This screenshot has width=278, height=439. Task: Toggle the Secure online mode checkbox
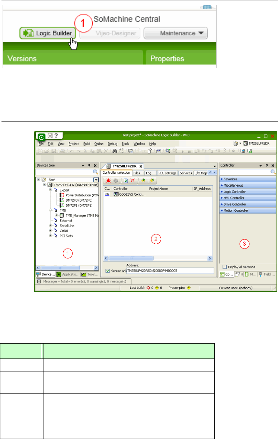point(108,271)
